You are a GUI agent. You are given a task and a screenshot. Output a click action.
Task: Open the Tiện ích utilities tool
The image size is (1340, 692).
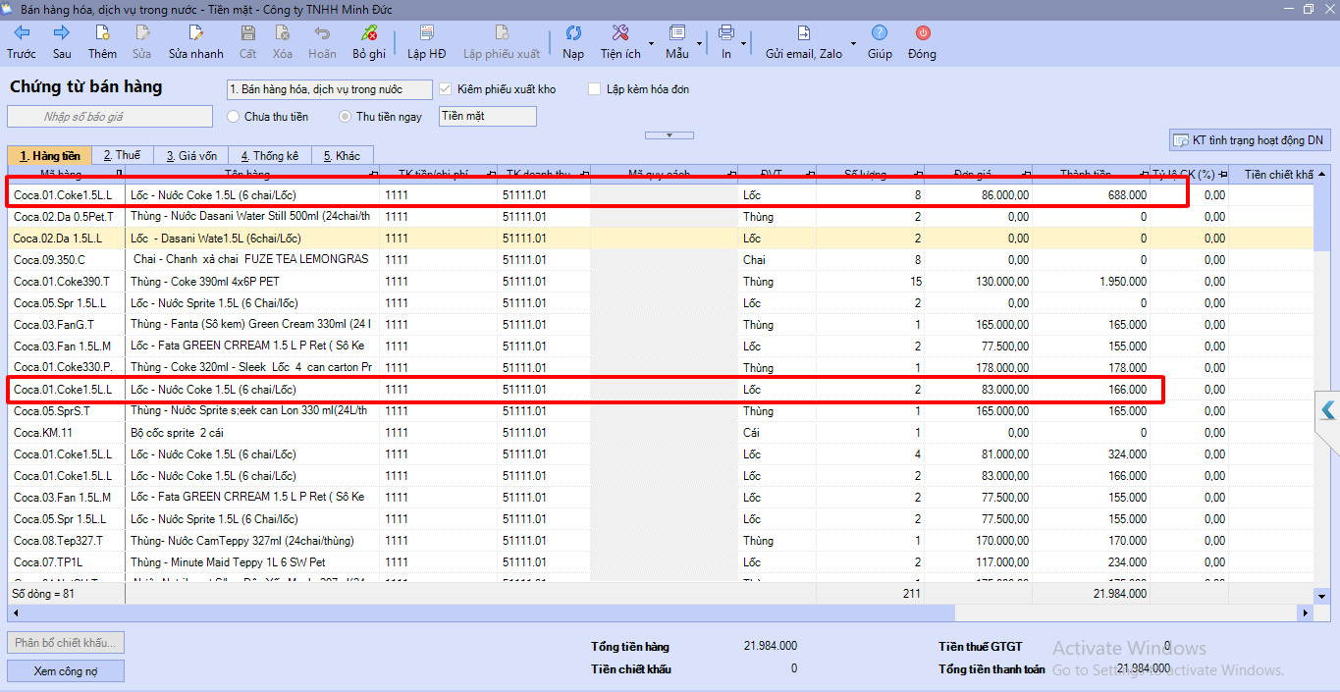click(x=620, y=42)
